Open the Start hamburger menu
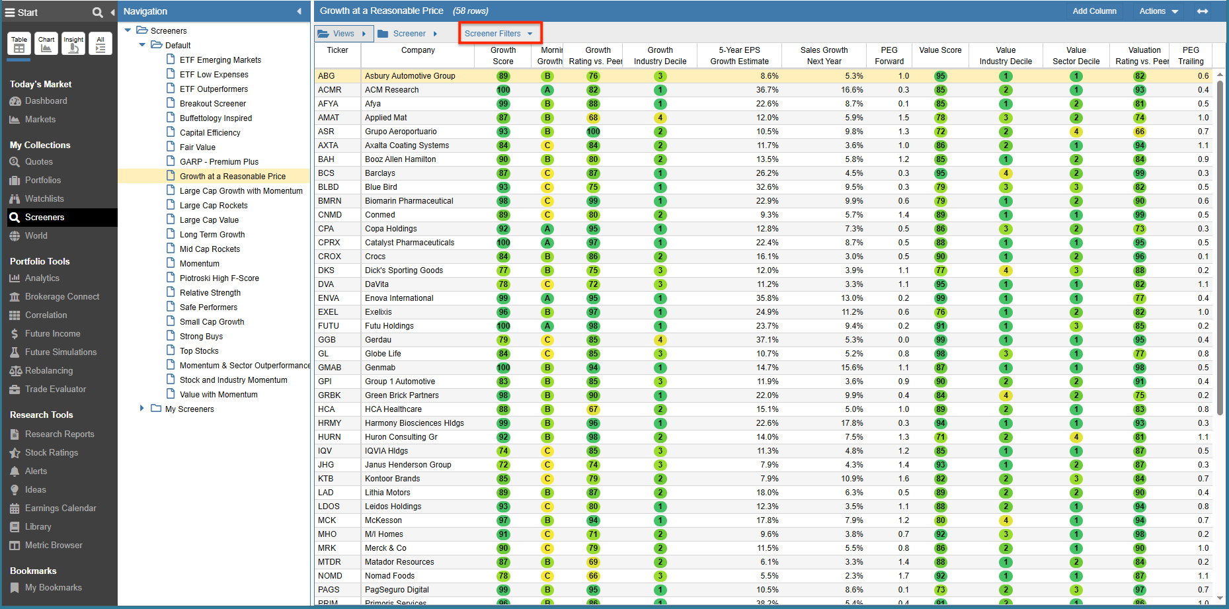The image size is (1229, 609). pyautogui.click(x=10, y=13)
